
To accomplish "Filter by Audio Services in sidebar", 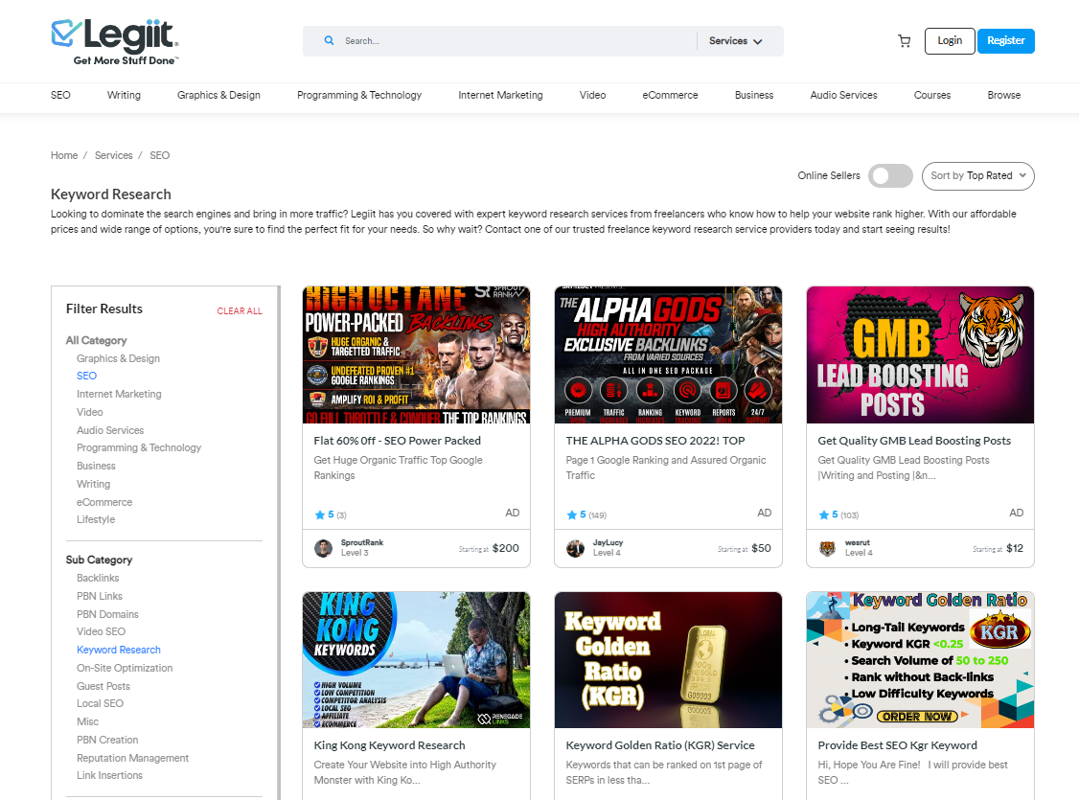I will [x=110, y=430].
